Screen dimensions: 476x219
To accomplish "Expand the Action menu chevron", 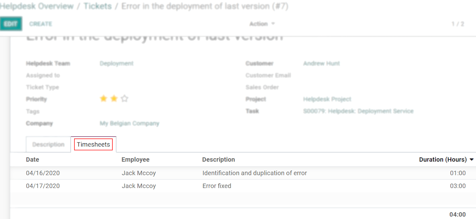I will pyautogui.click(x=273, y=24).
